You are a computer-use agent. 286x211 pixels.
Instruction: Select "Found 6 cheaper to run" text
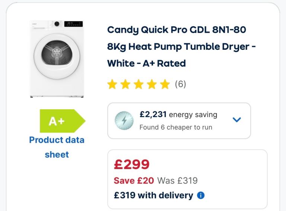176,127
